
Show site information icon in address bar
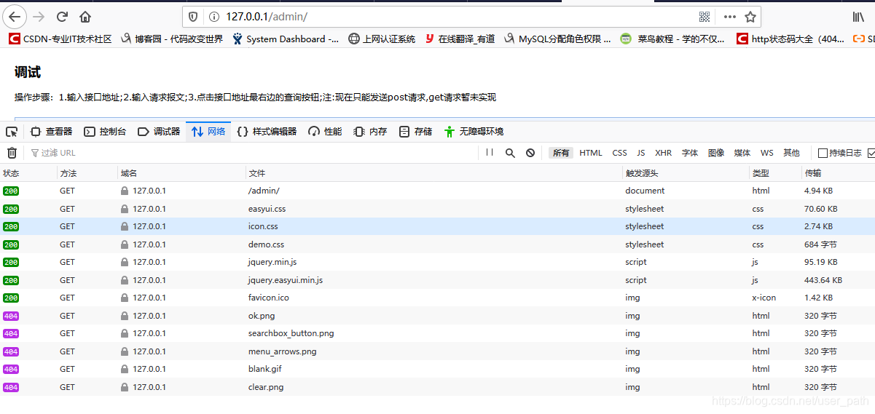coord(213,16)
